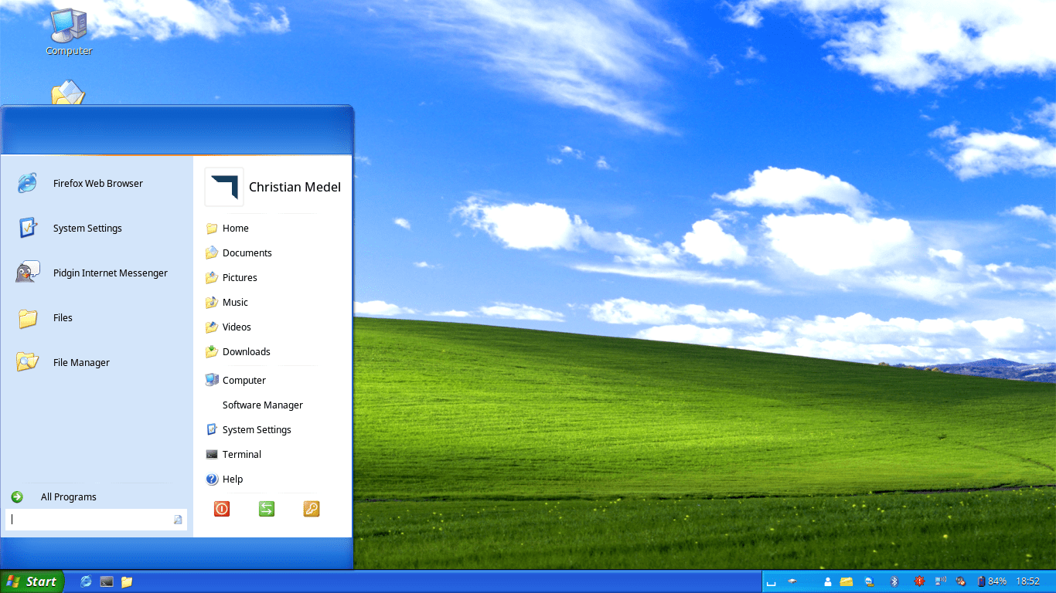Focus the start menu search field
Viewport: 1056px width, 593px height.
pyautogui.click(x=96, y=520)
